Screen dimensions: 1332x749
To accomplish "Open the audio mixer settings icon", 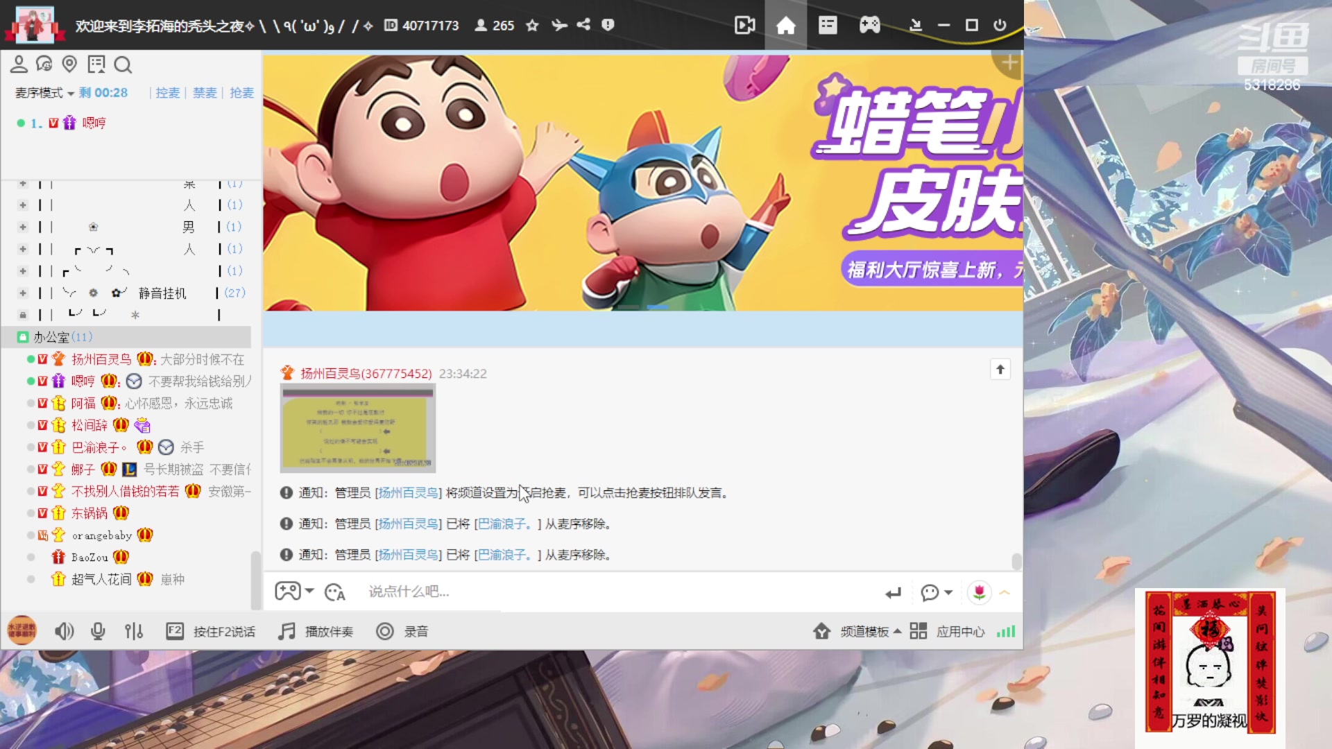I will click(133, 631).
